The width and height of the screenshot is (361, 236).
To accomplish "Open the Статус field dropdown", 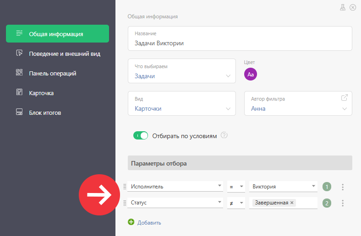I will tap(175, 203).
